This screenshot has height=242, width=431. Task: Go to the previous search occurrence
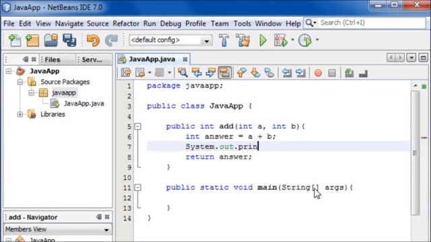(197, 73)
